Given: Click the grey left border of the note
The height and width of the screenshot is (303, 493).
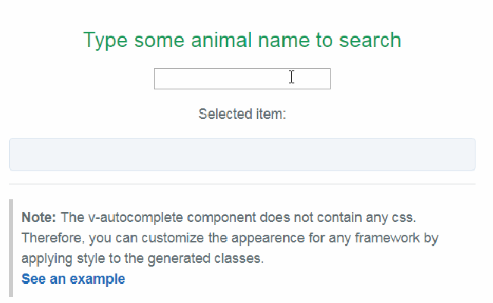Looking at the screenshot, I should pyautogui.click(x=11, y=248).
